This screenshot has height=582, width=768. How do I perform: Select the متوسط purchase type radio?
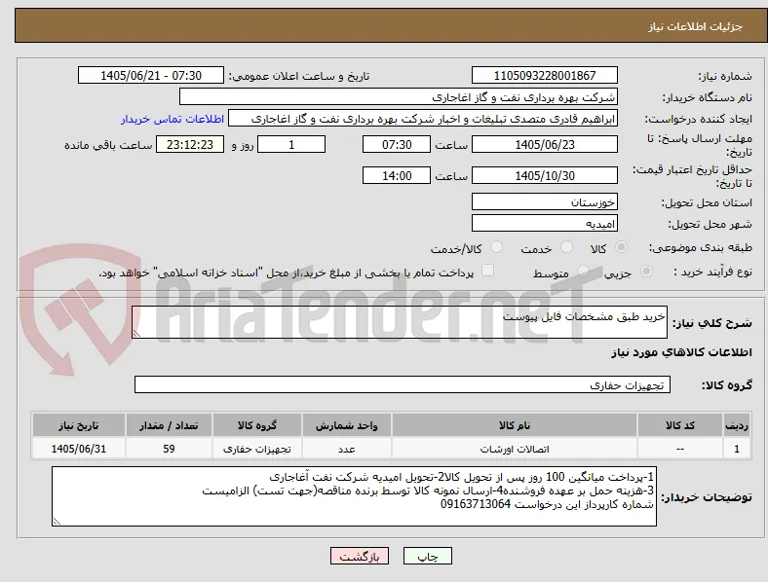click(583, 272)
